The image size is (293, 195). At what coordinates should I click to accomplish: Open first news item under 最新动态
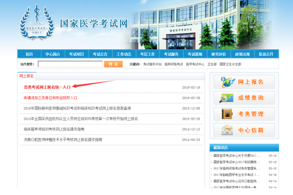pos(237,156)
